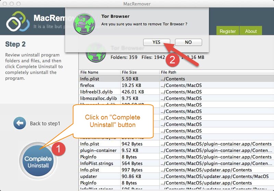Click the '../Contents' path of top row

[x=173, y=79]
